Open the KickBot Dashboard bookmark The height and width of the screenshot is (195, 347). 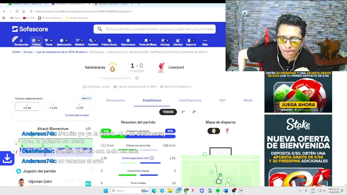click(77, 18)
